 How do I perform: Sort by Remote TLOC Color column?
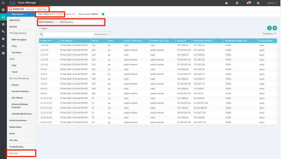162,41
